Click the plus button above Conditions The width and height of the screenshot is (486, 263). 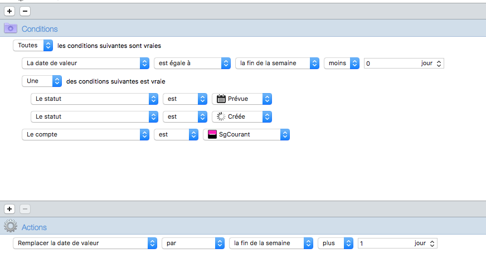pos(9,11)
